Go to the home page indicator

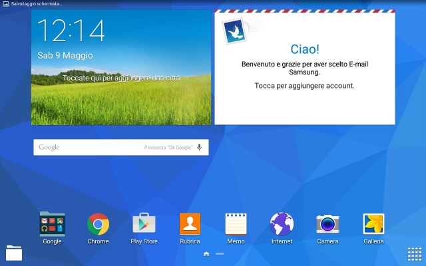(206, 254)
